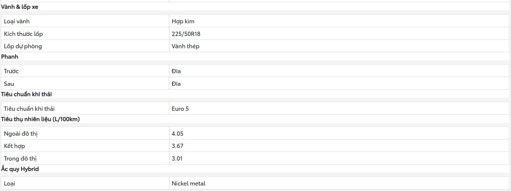Click the Nickel metal battery type value
The image size is (511, 191).
pyautogui.click(x=189, y=184)
